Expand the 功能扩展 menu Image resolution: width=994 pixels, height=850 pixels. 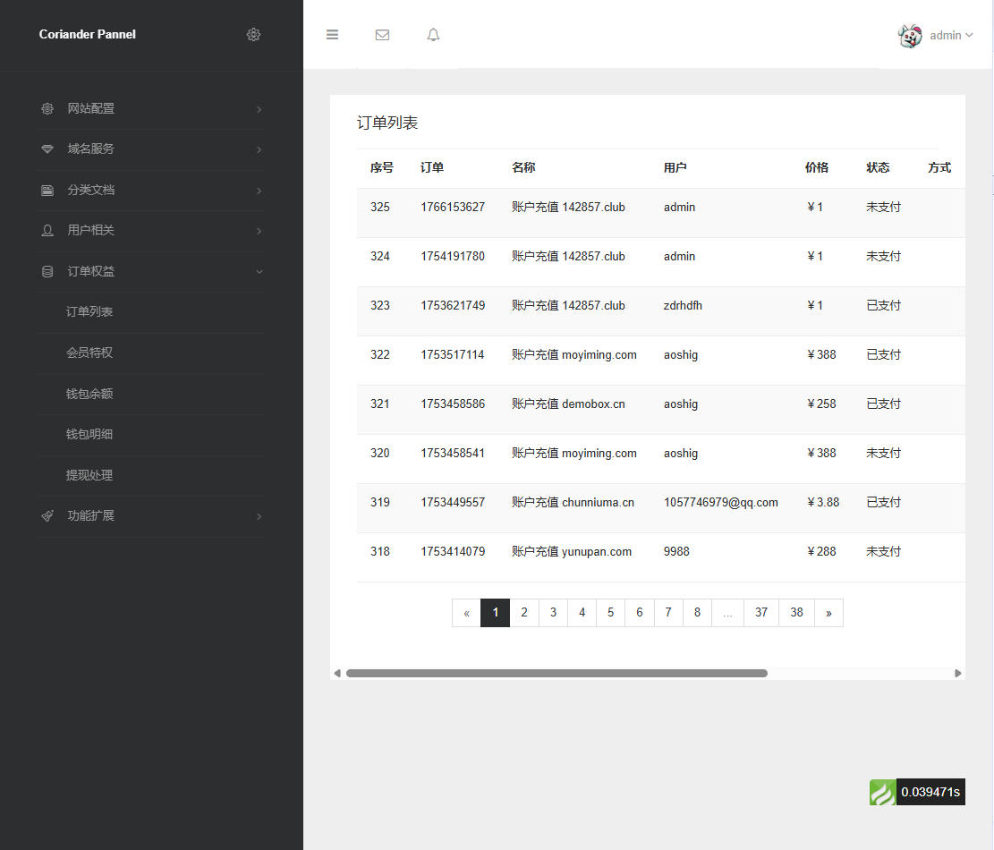[x=150, y=516]
